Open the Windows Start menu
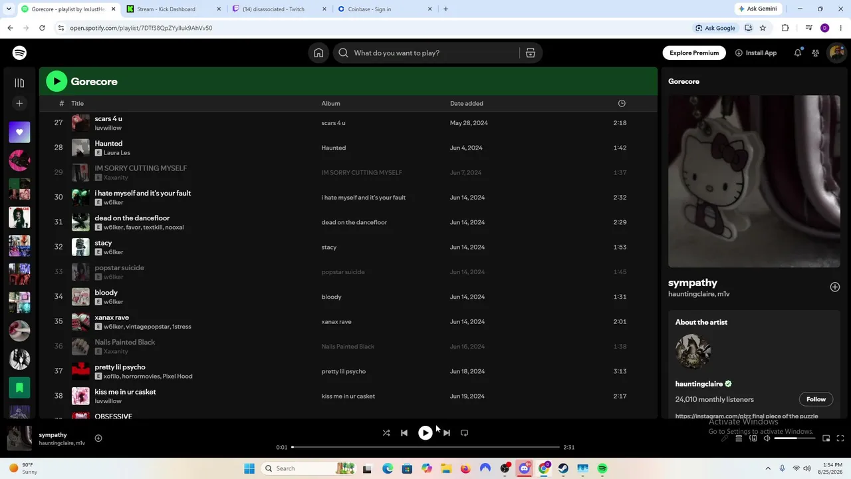 pyautogui.click(x=249, y=468)
